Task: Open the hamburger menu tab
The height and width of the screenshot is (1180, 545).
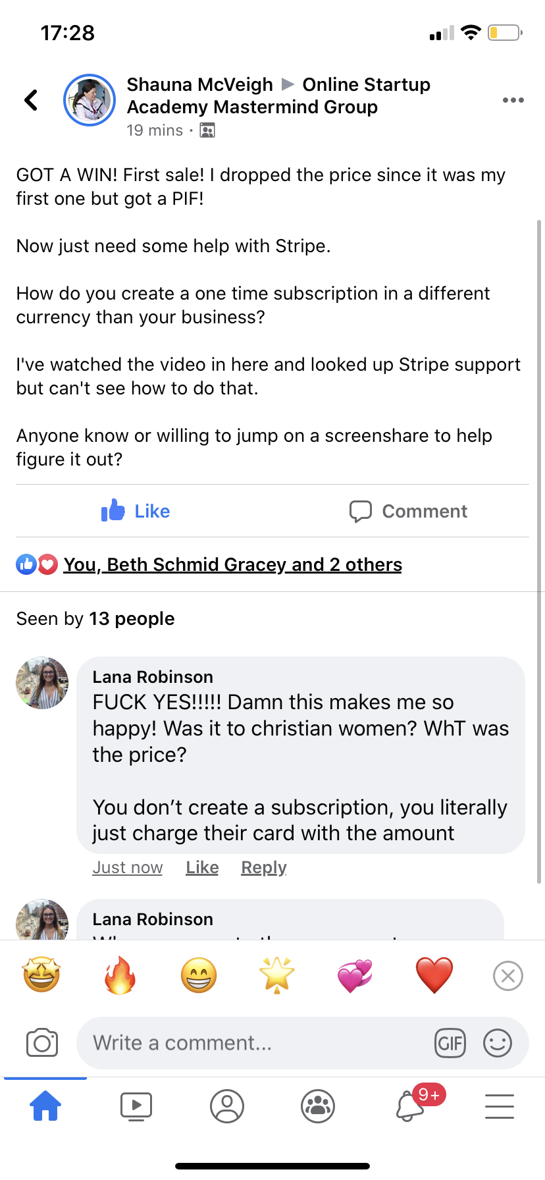Action: pos(500,1106)
